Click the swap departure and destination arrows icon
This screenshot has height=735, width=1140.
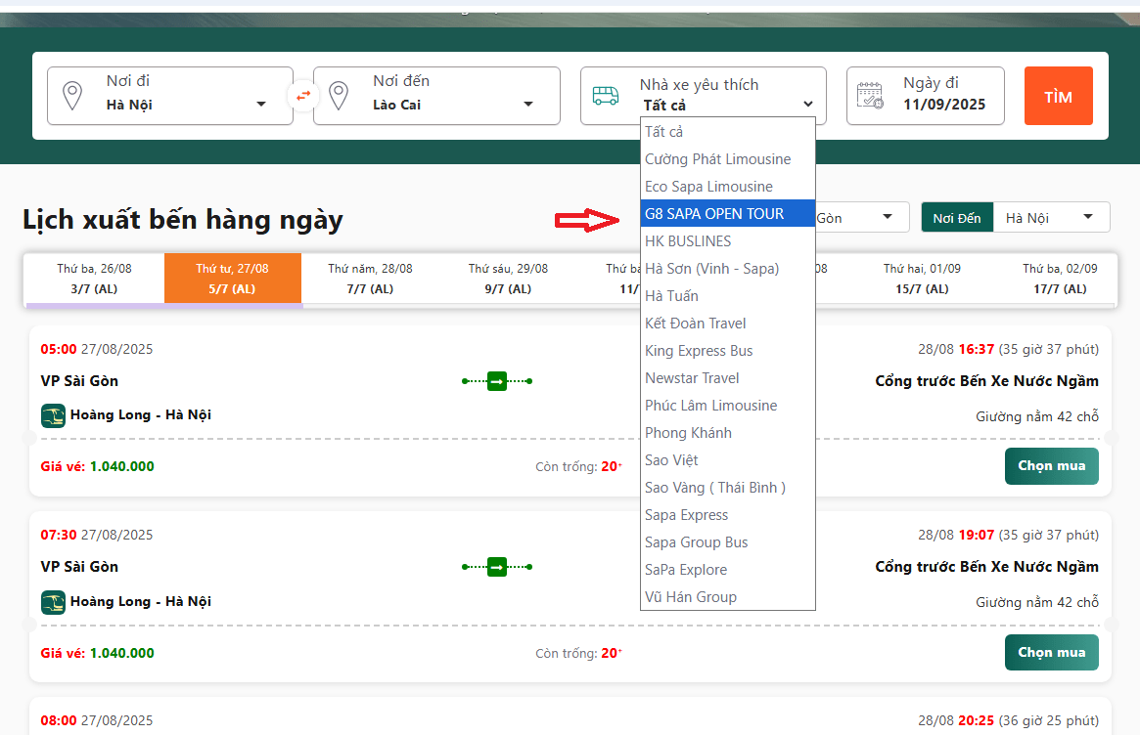pos(303,96)
